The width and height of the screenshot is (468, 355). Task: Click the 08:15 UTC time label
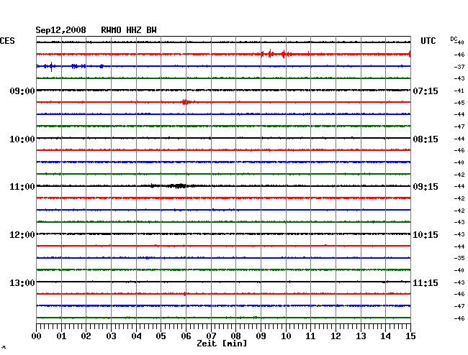pyautogui.click(x=426, y=139)
